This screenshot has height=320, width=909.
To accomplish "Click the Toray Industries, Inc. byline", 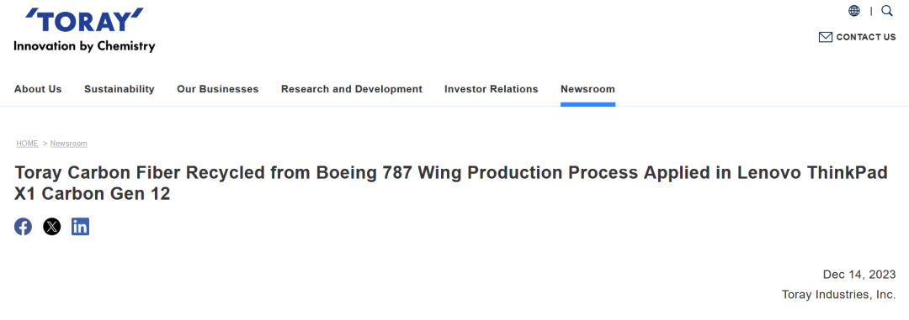I will tap(838, 295).
